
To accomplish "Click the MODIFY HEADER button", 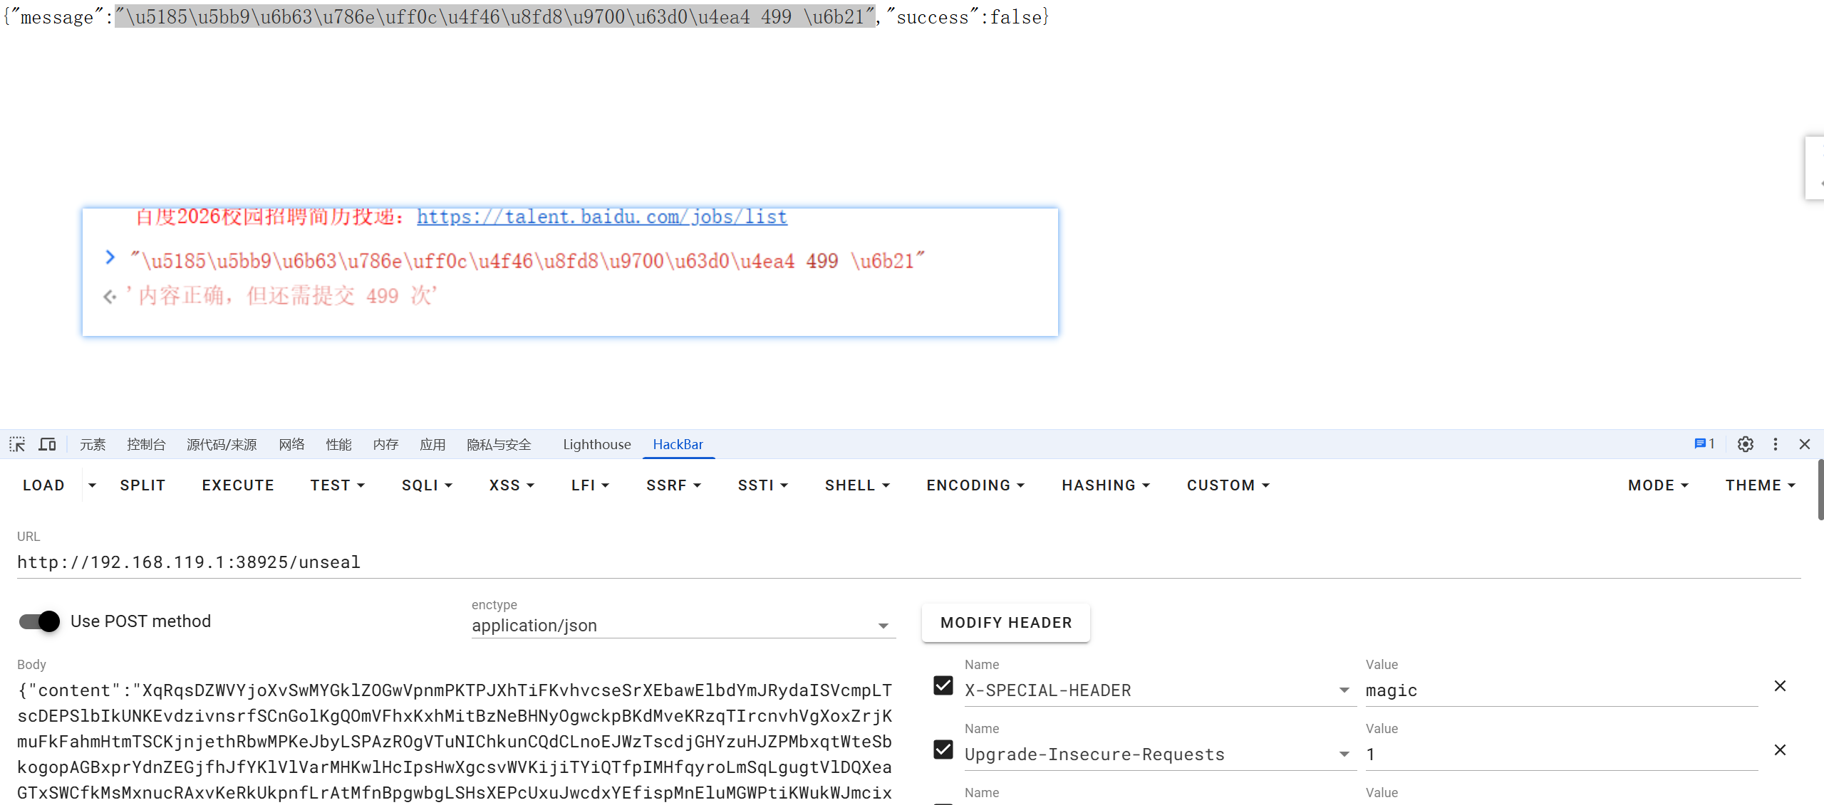I will (1005, 623).
